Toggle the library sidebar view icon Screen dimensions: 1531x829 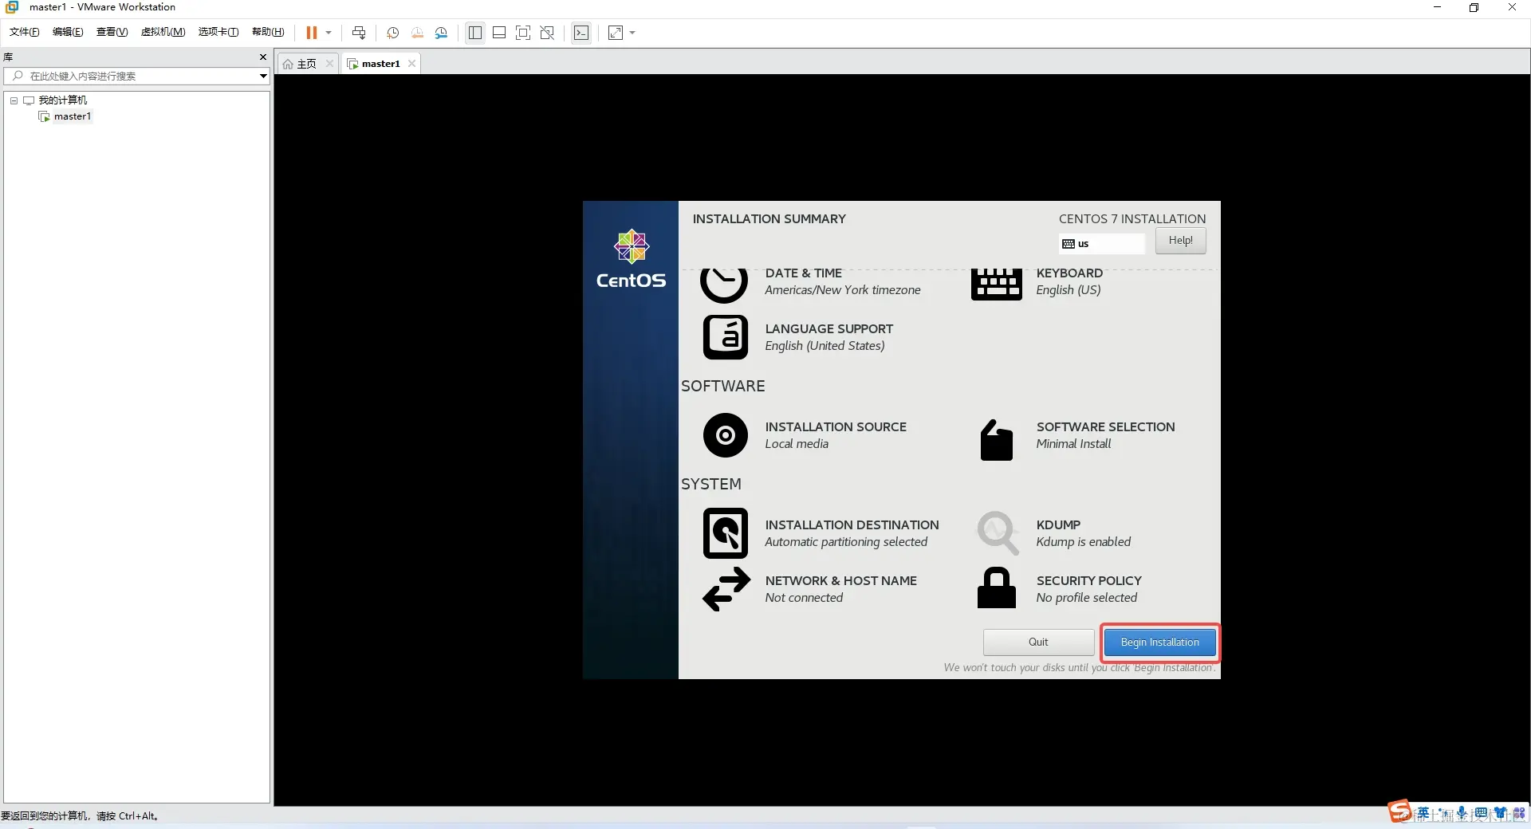(475, 33)
